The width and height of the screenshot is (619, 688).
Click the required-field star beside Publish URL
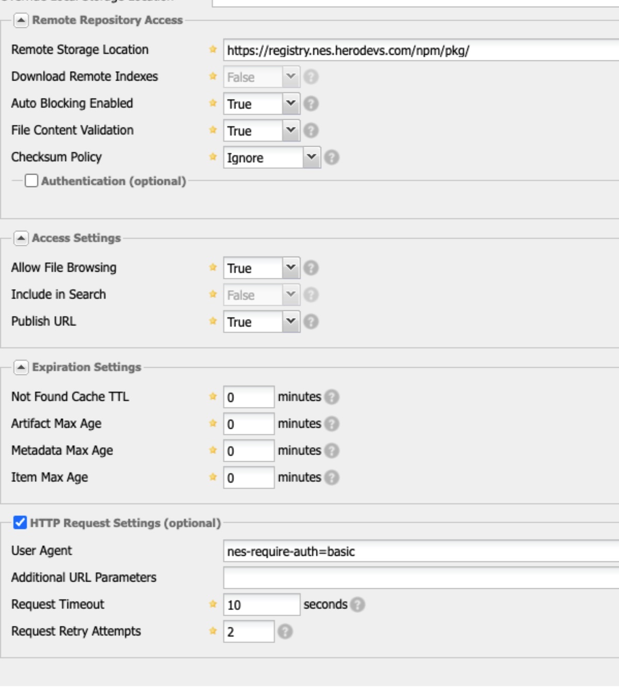point(212,321)
